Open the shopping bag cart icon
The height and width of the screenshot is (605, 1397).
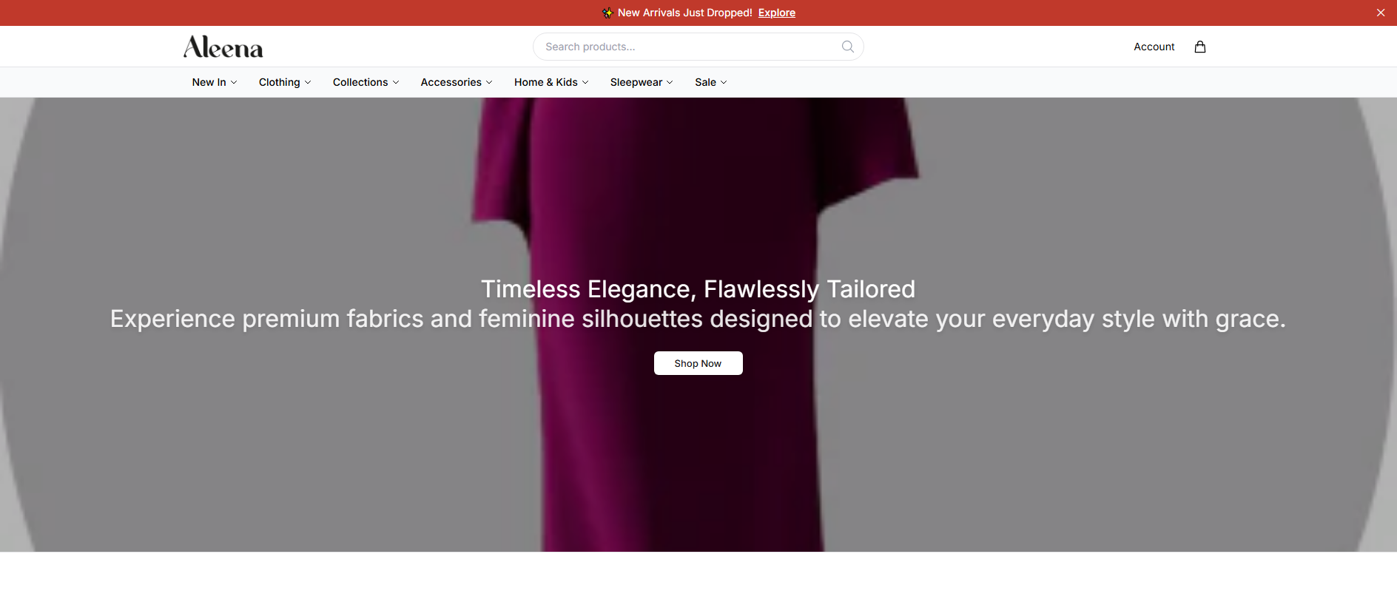pos(1200,47)
